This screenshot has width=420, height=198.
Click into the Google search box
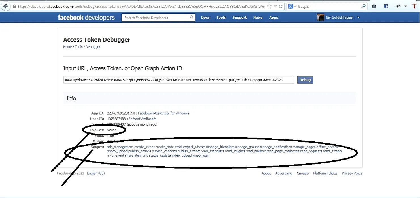(329, 6)
